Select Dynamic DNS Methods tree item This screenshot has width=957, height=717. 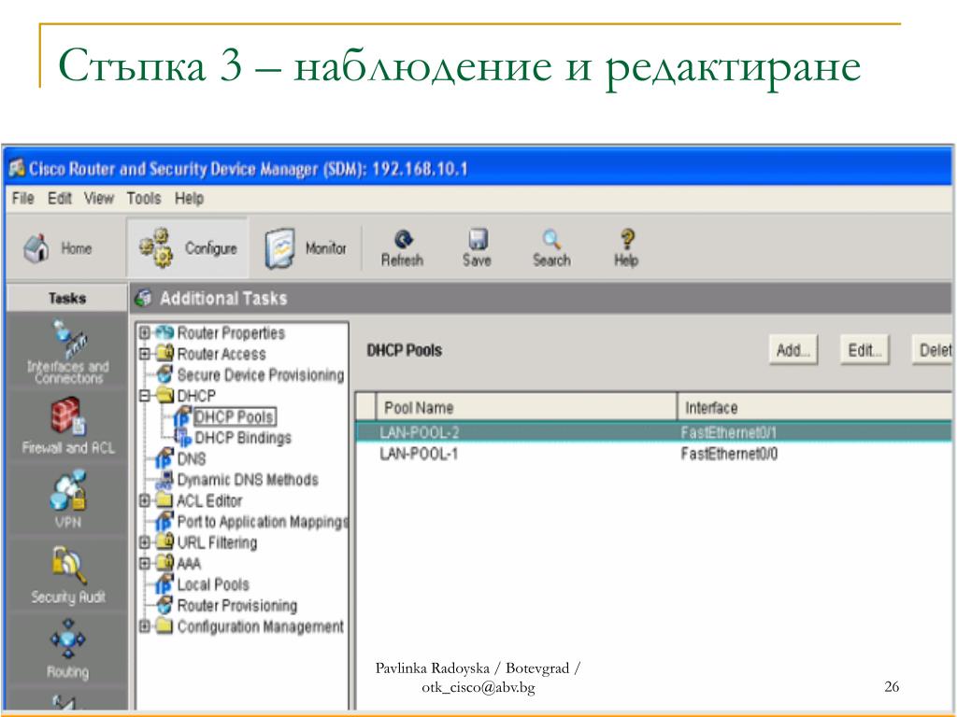[x=248, y=480]
